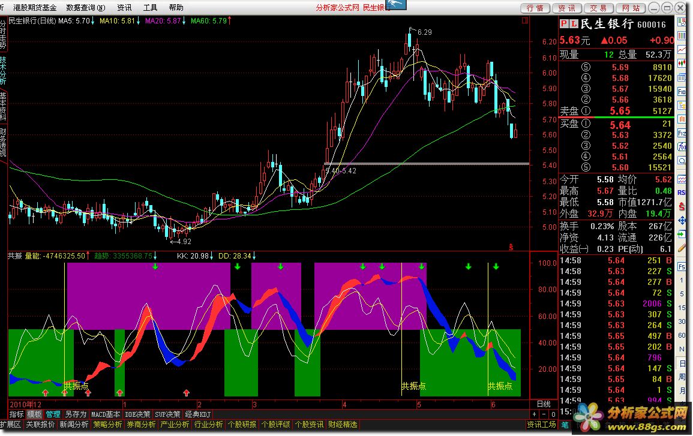Select the 基本资料 side tab

point(3,107)
